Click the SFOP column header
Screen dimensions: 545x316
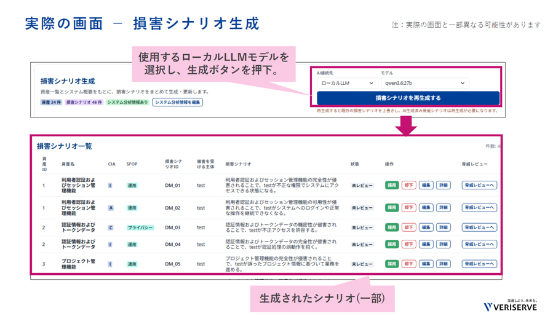point(132,164)
